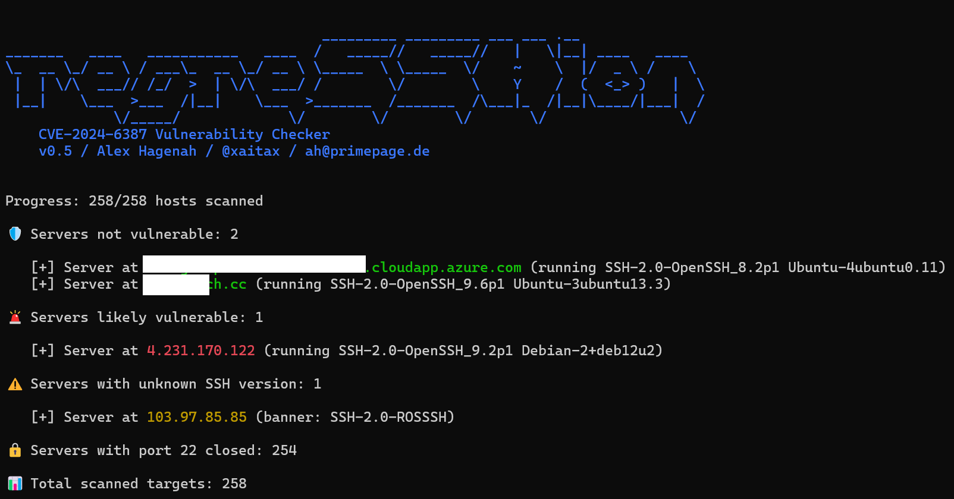Click the bar chart icon beside Total scanned
The width and height of the screenshot is (954, 499).
click(x=15, y=484)
